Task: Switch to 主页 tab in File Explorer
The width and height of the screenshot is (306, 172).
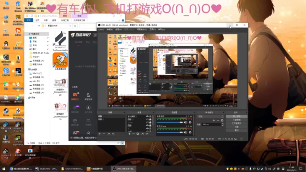Action: [x=37, y=20]
